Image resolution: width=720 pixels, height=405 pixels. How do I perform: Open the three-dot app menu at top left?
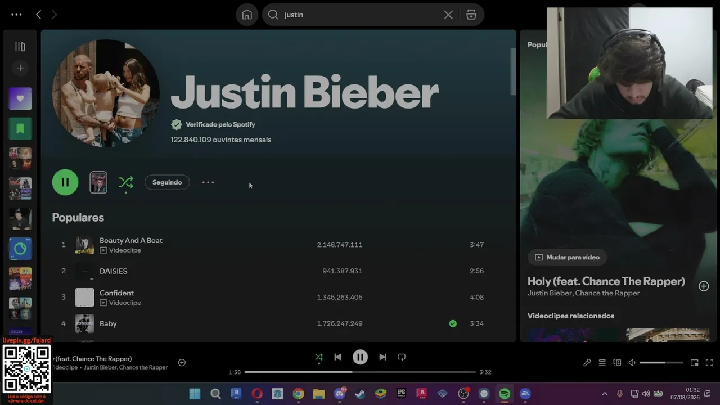click(16, 15)
